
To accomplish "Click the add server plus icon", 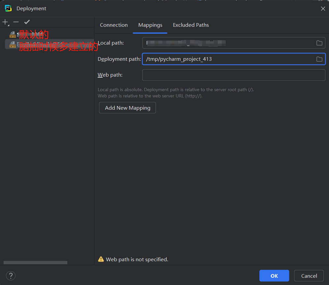I will pyautogui.click(x=5, y=22).
